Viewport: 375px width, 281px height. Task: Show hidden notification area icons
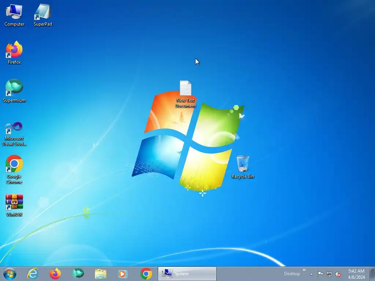tap(311, 274)
